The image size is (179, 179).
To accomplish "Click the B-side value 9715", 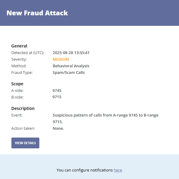I will [57, 97].
